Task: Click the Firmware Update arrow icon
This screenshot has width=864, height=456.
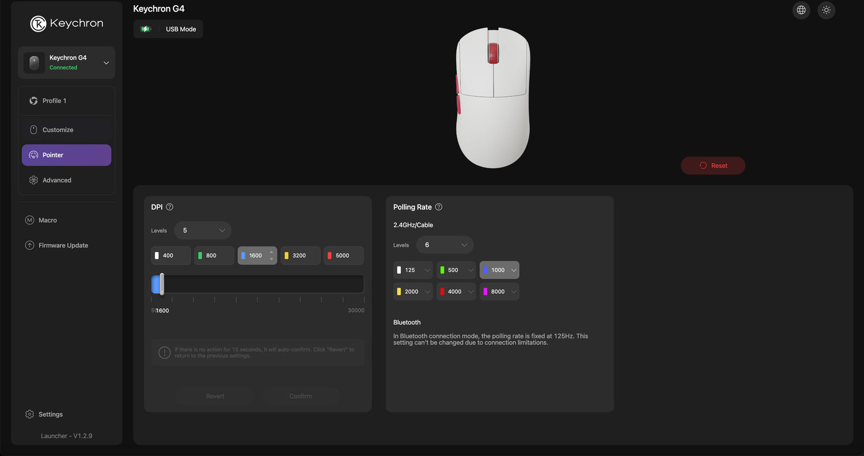Action: [29, 245]
